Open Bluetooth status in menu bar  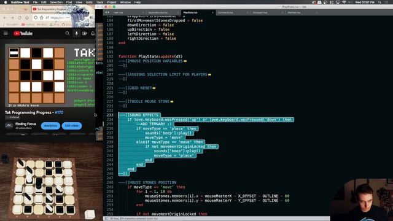tap(332, 2)
